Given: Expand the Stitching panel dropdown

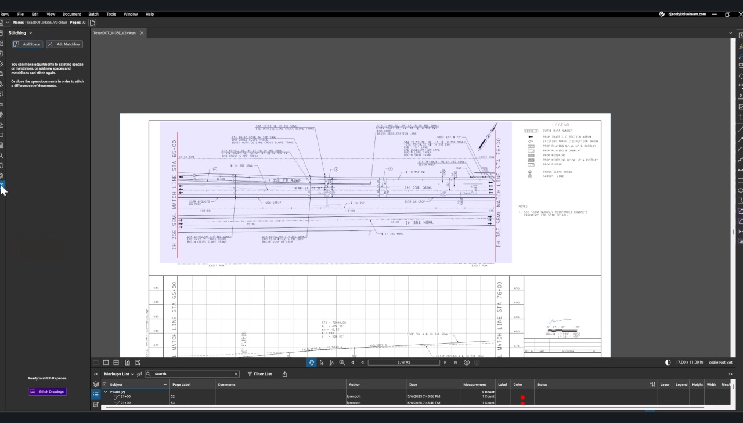Looking at the screenshot, I should coord(31,33).
